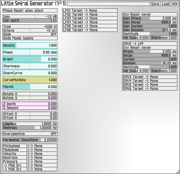This screenshot has width=180, height=174.
Task: Click the preset name field at top
Action: point(108,4)
